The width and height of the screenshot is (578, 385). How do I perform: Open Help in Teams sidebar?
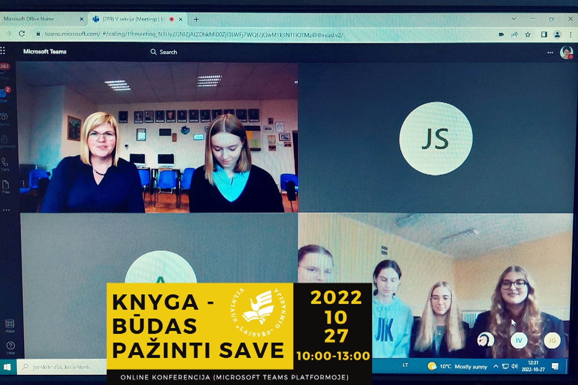(11, 348)
